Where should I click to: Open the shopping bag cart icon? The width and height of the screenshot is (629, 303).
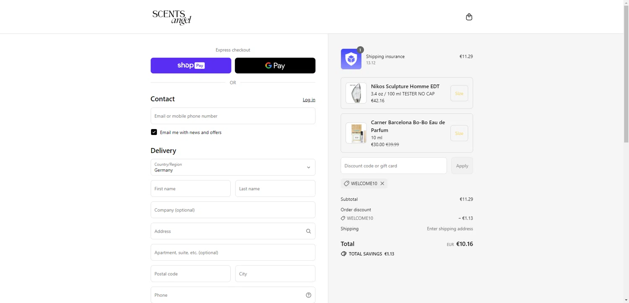pyautogui.click(x=469, y=17)
